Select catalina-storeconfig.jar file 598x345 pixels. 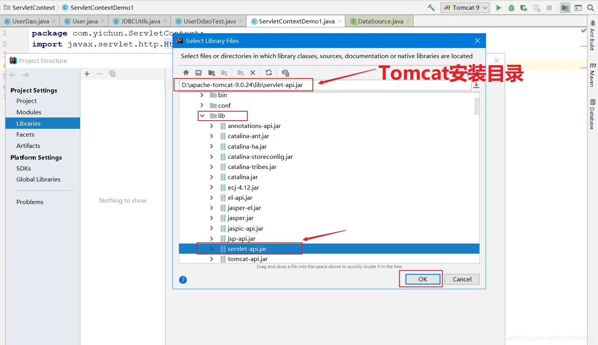pos(260,156)
